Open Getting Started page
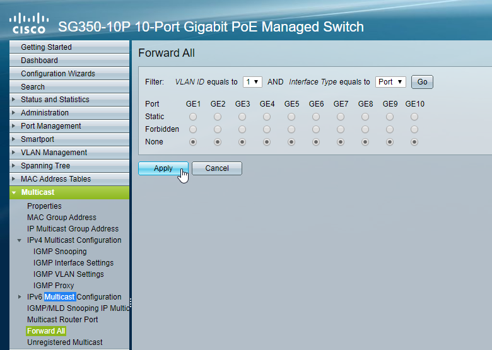Screen dimensions: 492x350 69,47
